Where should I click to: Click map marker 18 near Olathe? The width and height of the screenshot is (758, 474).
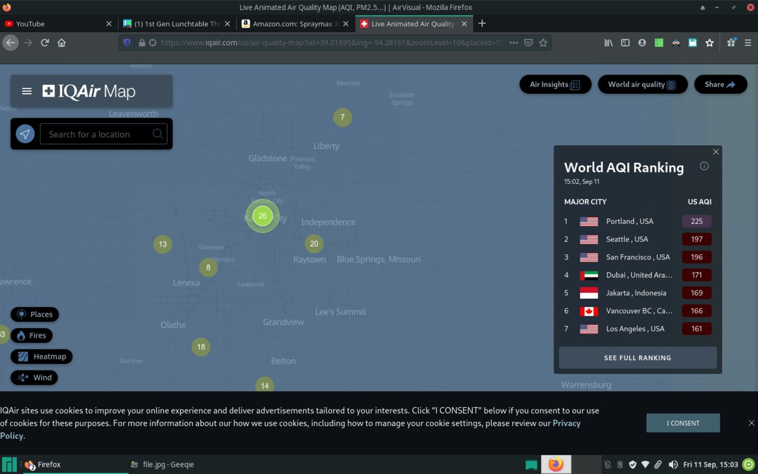pos(201,347)
